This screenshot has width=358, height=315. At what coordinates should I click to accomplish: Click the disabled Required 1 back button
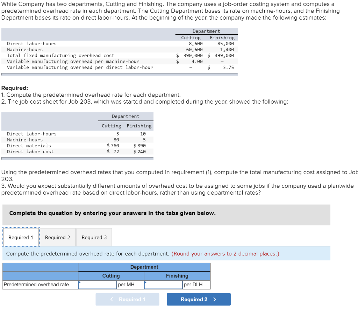127,299
